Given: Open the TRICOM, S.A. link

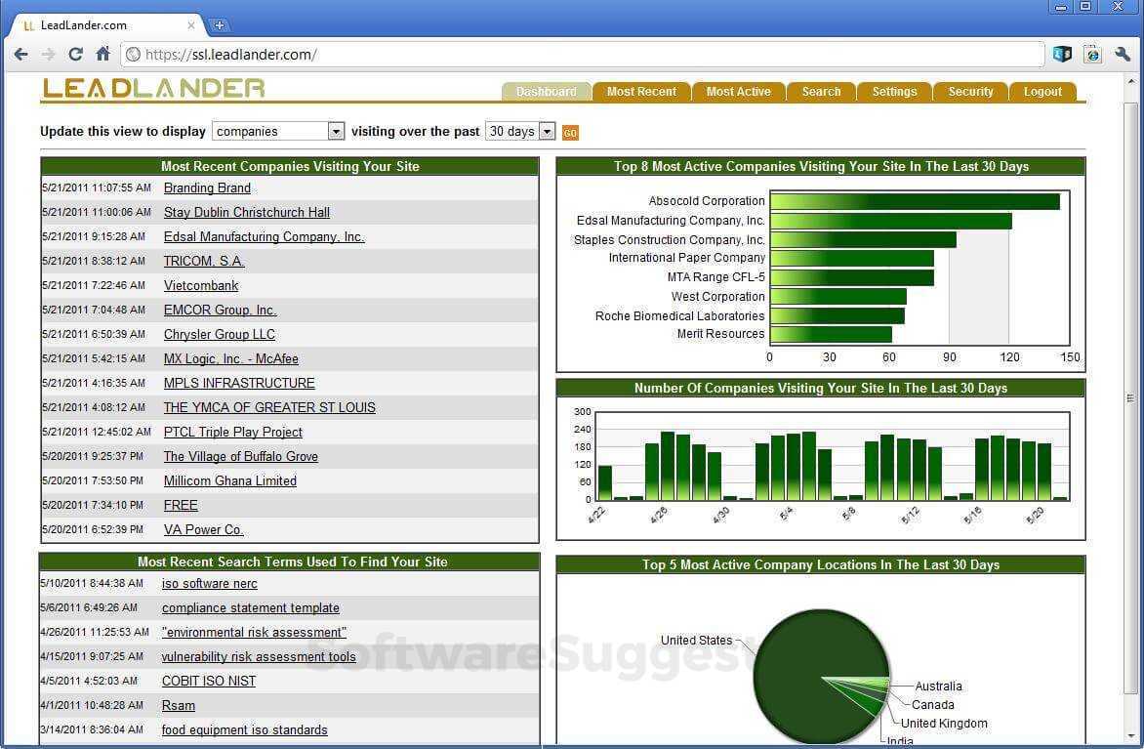Looking at the screenshot, I should point(204,261).
